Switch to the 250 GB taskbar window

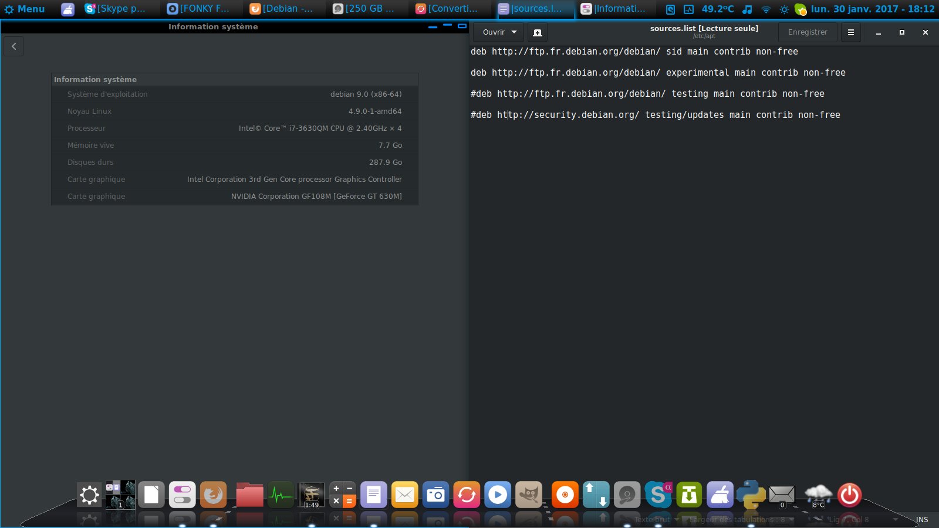coord(364,9)
